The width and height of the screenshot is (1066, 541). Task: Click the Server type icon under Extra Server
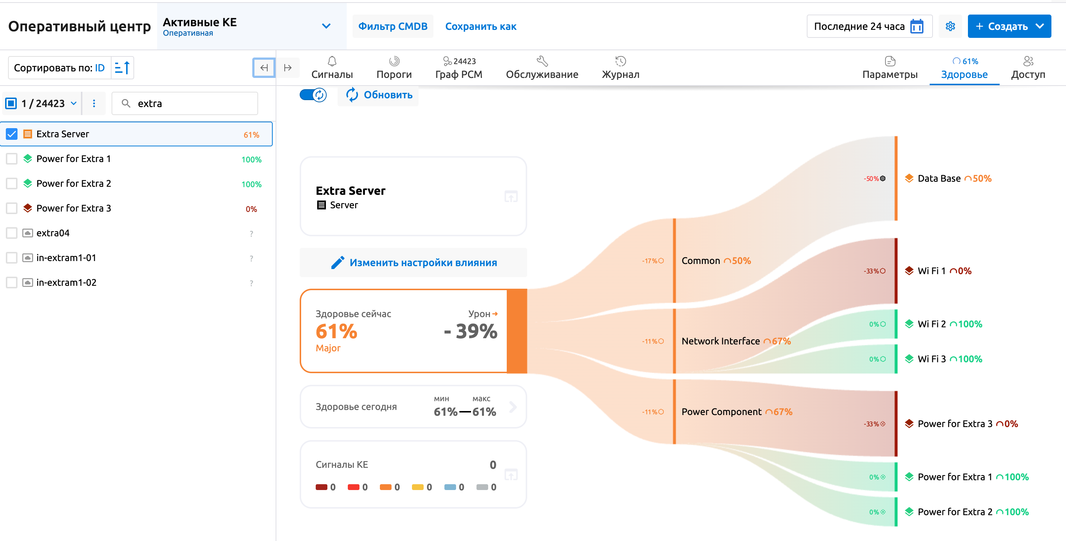click(x=321, y=205)
